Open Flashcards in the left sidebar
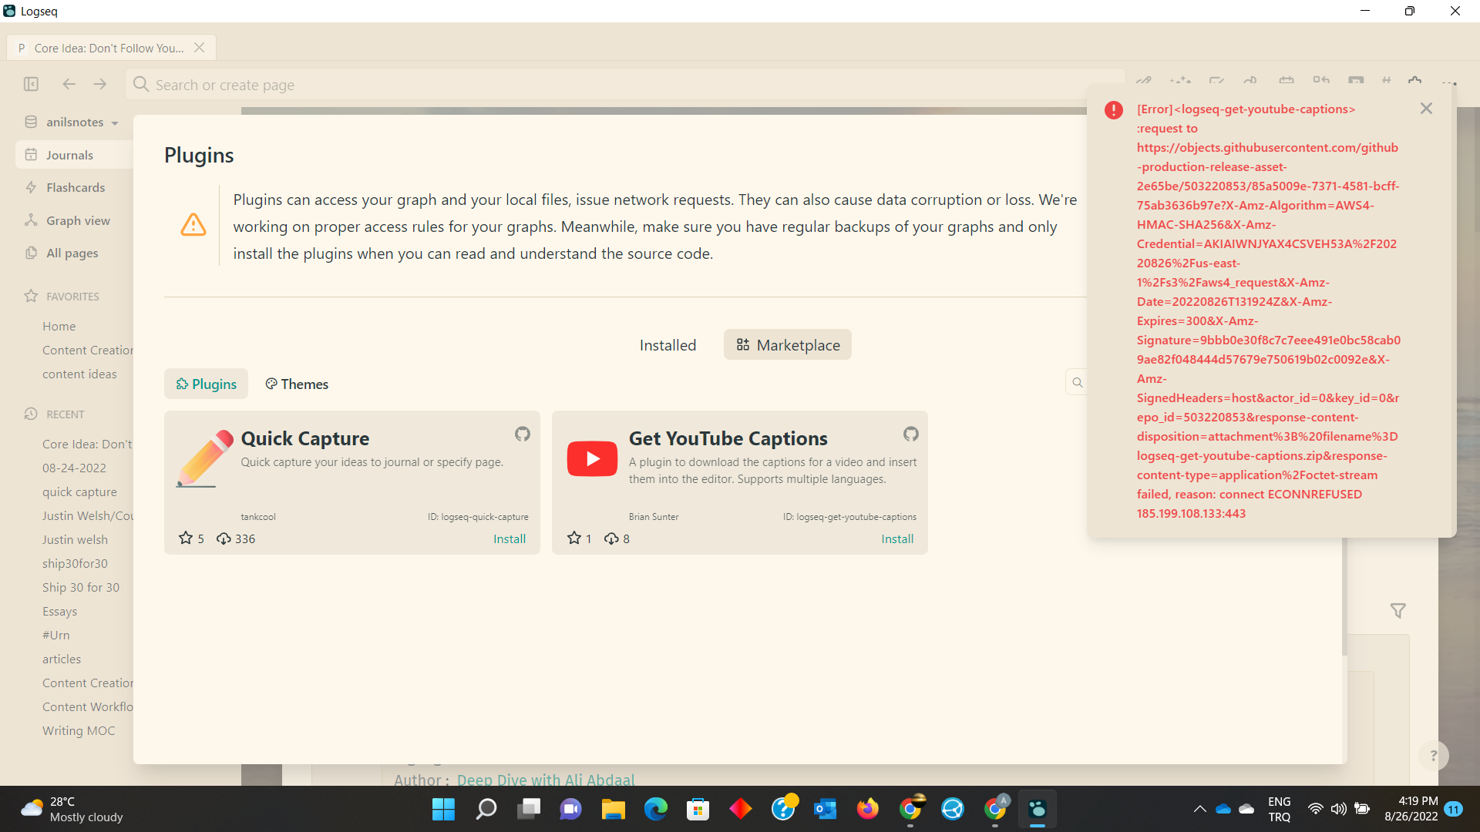This screenshot has width=1480, height=832. 75,187
